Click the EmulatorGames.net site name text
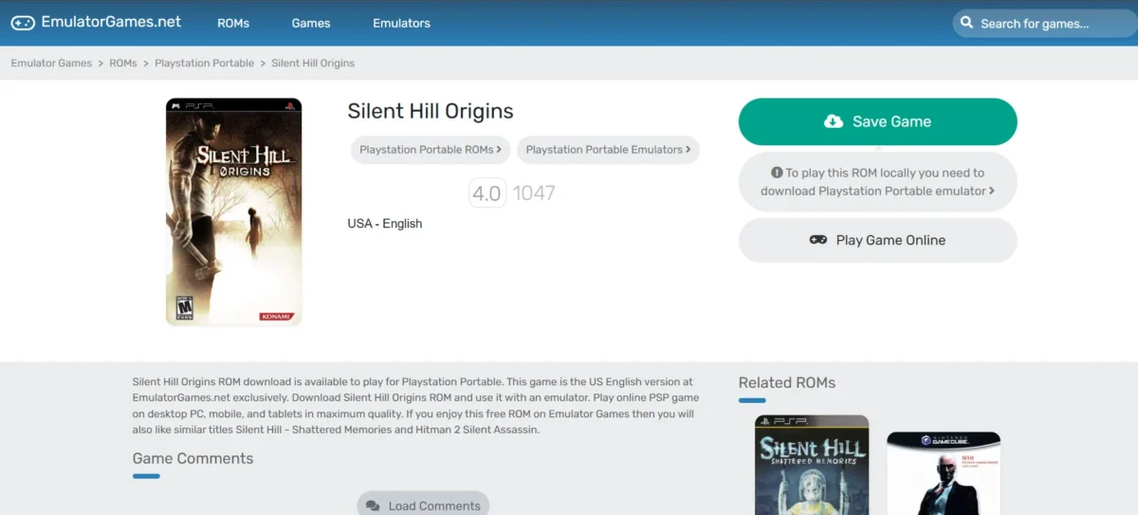Screen dimensions: 1138x515 [111, 21]
